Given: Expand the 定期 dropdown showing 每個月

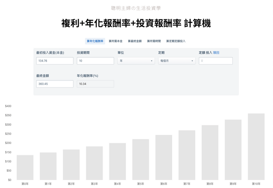Looking at the screenshot, I should [176, 61].
